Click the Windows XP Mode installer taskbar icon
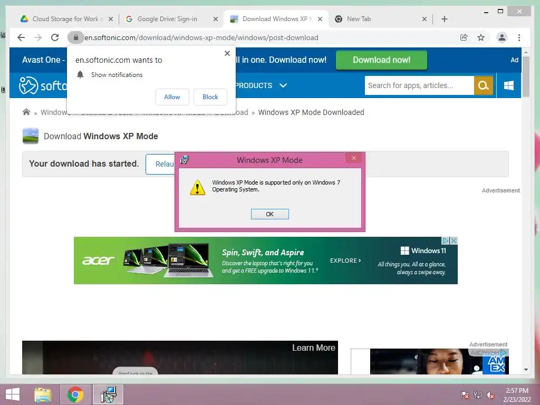540x405 pixels. (108, 394)
